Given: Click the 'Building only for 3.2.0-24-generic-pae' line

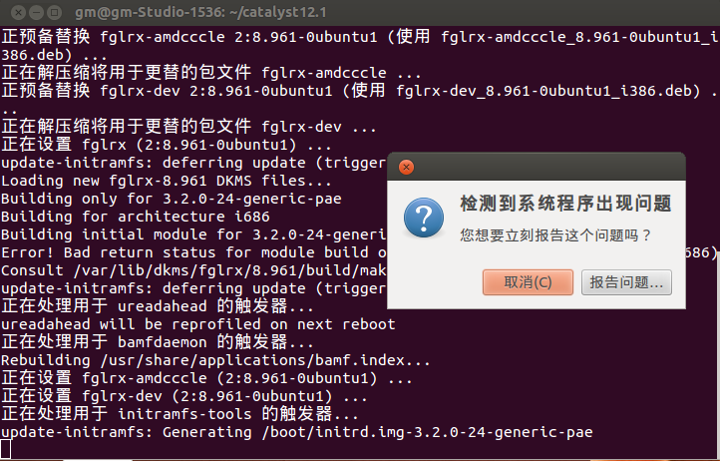Looking at the screenshot, I should pos(172,199).
